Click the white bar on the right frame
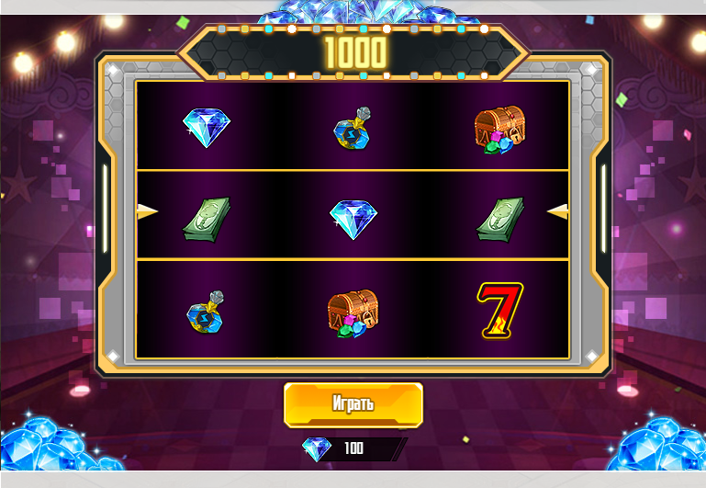 click(x=603, y=209)
